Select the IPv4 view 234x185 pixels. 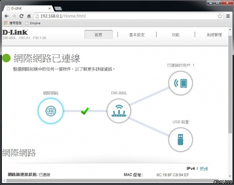tap(191, 169)
